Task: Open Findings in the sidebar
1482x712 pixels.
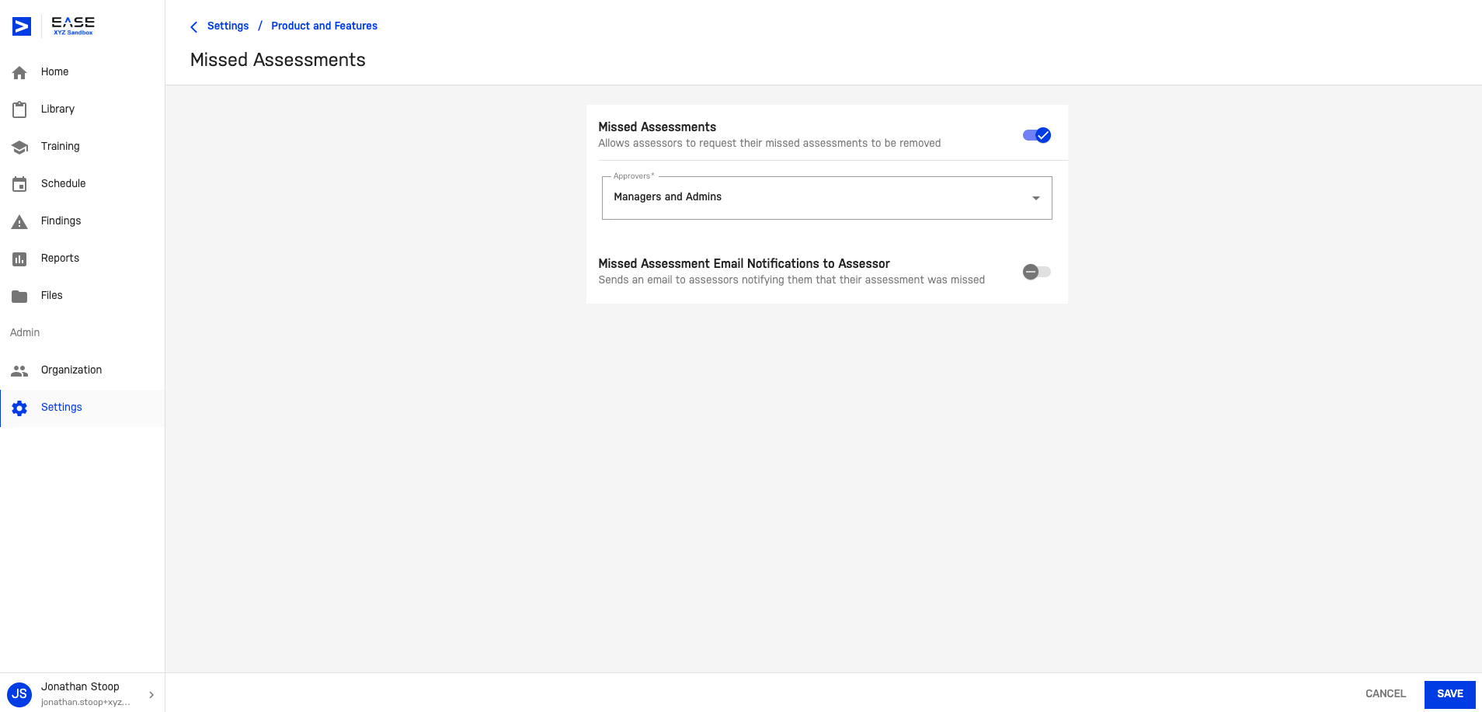Action: tap(82, 221)
